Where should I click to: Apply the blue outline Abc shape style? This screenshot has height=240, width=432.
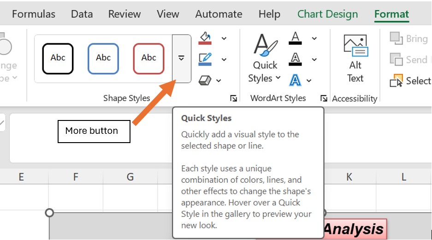[103, 59]
